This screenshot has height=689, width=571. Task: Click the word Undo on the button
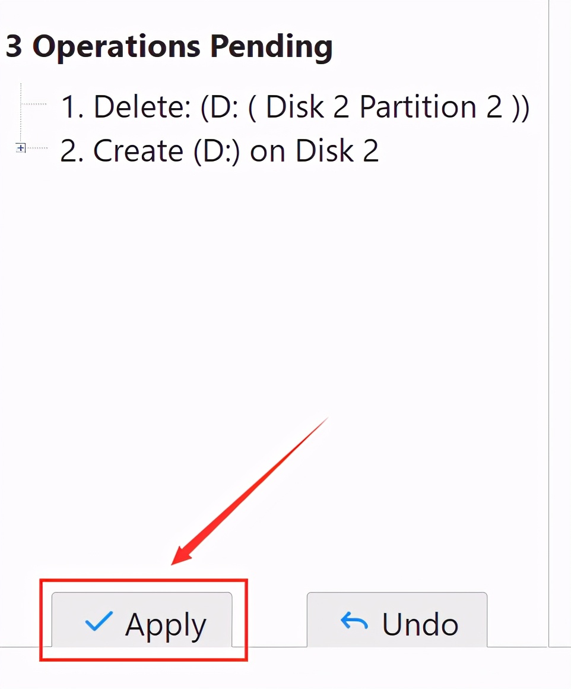[x=420, y=625]
